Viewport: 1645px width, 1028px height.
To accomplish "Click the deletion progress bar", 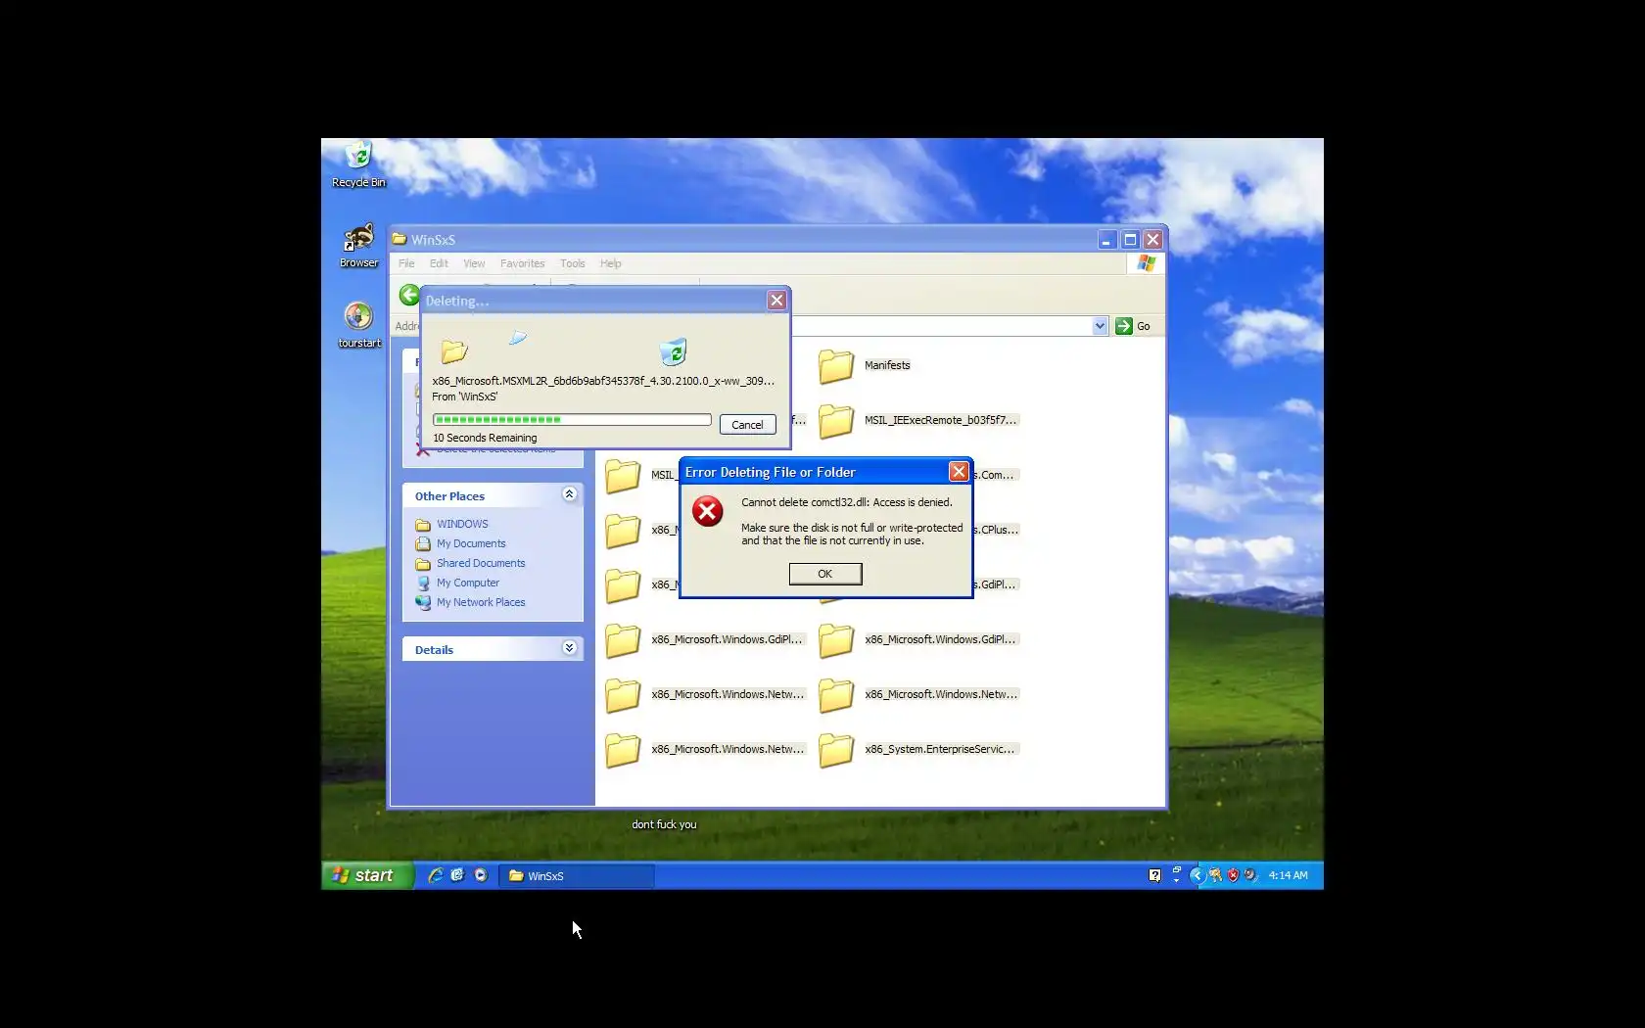I will pyautogui.click(x=572, y=420).
